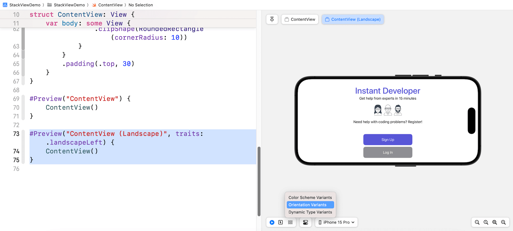The image size is (513, 231).
Task: Choose Color Scheme Variants
Action: 310,198
